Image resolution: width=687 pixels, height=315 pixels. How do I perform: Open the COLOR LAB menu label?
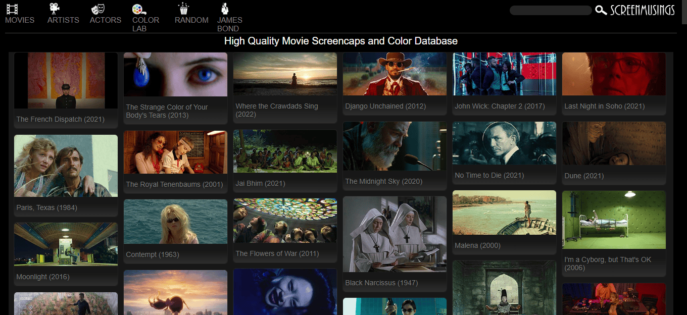point(145,24)
